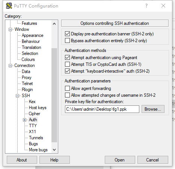Check Allow attempted changes of username
The height and width of the screenshot is (169, 175).
[x=67, y=95]
